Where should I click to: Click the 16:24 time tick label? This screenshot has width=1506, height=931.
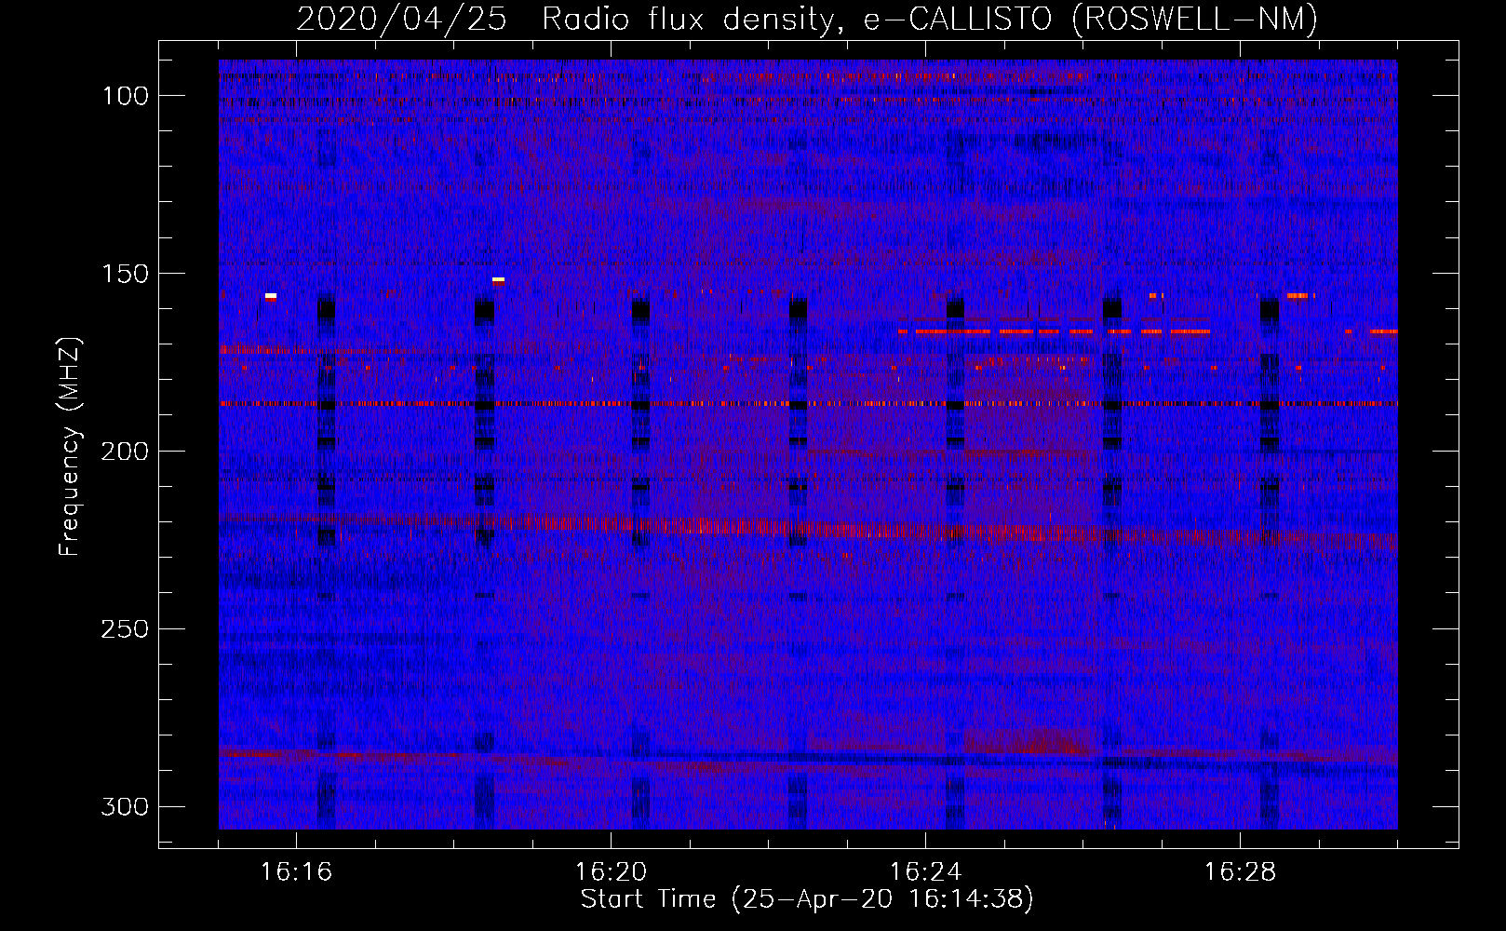(x=925, y=872)
